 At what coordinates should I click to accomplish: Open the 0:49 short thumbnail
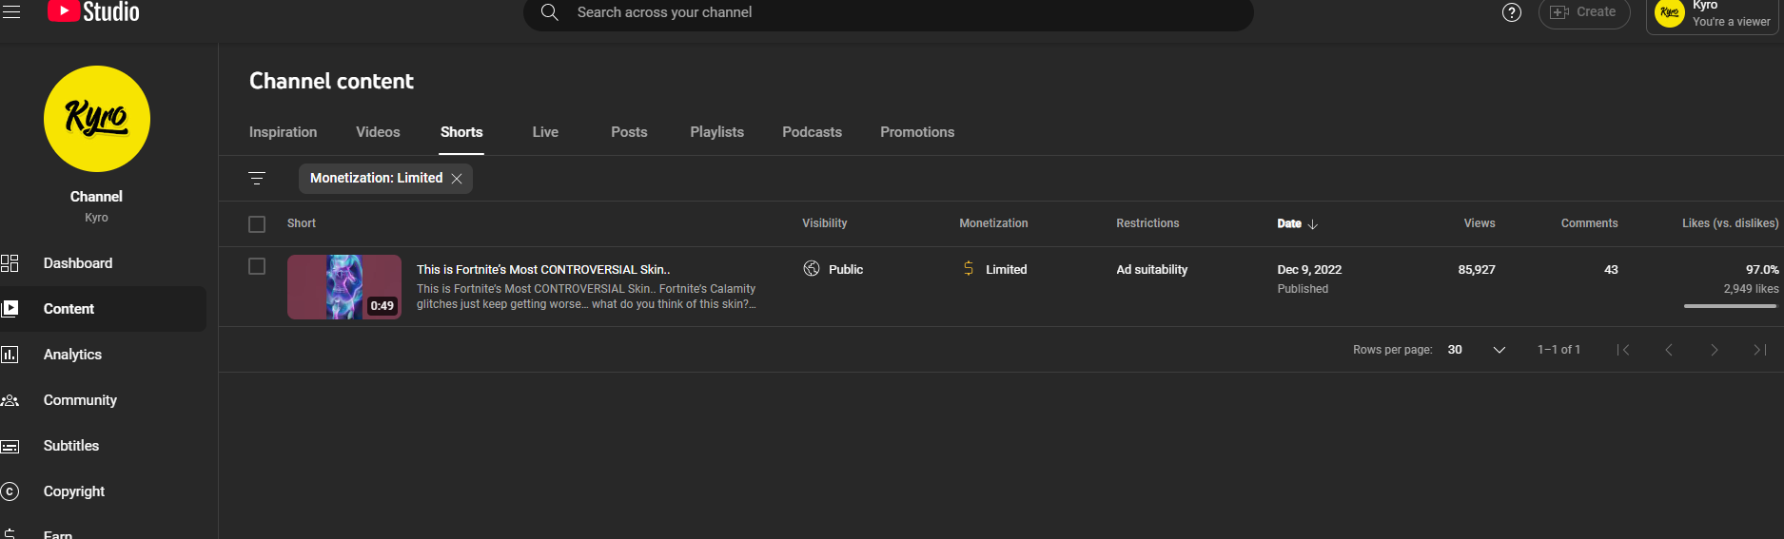[344, 287]
